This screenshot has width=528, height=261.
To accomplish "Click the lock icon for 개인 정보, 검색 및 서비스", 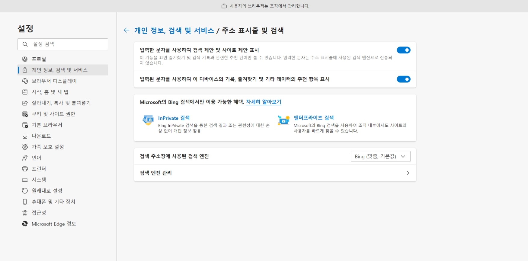I will coord(25,70).
